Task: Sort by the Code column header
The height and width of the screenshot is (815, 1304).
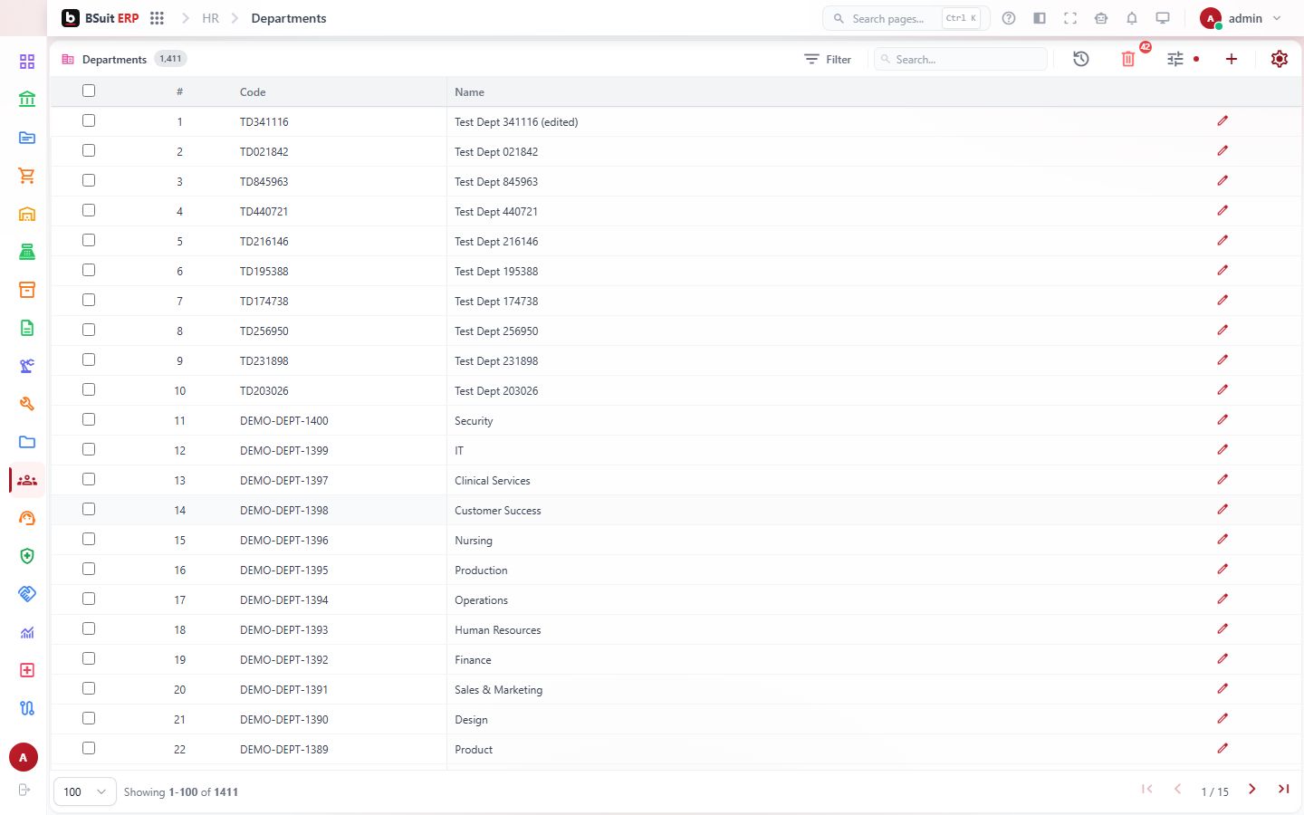Action: pyautogui.click(x=253, y=91)
